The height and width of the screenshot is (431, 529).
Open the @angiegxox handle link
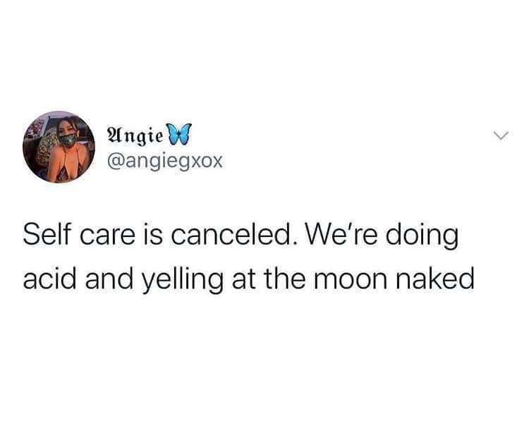(x=164, y=162)
